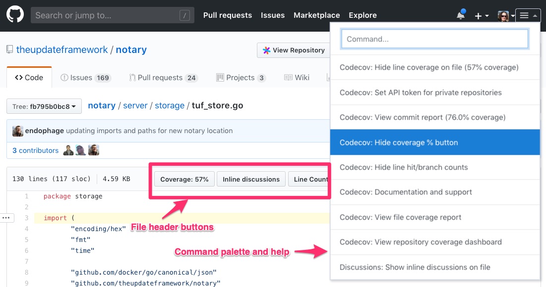The image size is (546, 287).
Task: Open 3 contributors list
Action: [x=36, y=150]
